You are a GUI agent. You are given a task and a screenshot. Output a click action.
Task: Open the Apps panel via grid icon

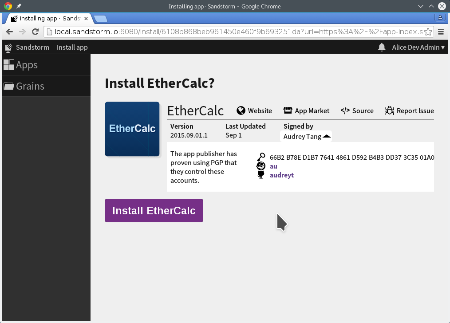coord(8,65)
